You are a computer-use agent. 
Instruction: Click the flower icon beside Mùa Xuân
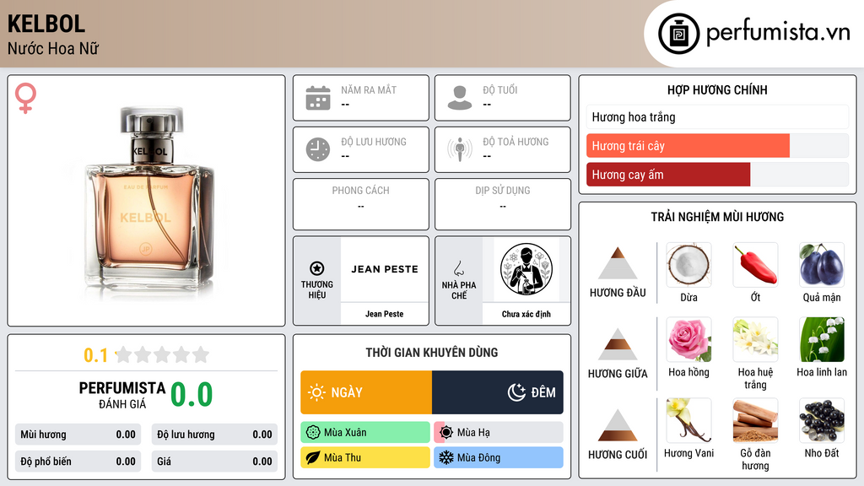pyautogui.click(x=313, y=433)
